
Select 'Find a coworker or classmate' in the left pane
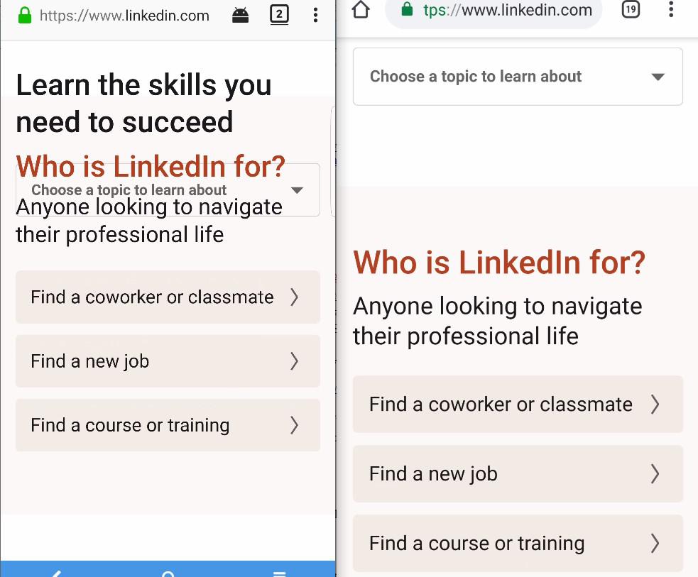click(168, 297)
